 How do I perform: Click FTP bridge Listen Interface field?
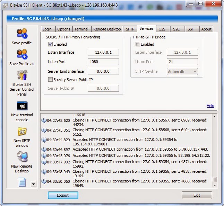182,52
